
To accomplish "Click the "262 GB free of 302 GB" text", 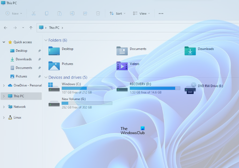I will [77, 107].
